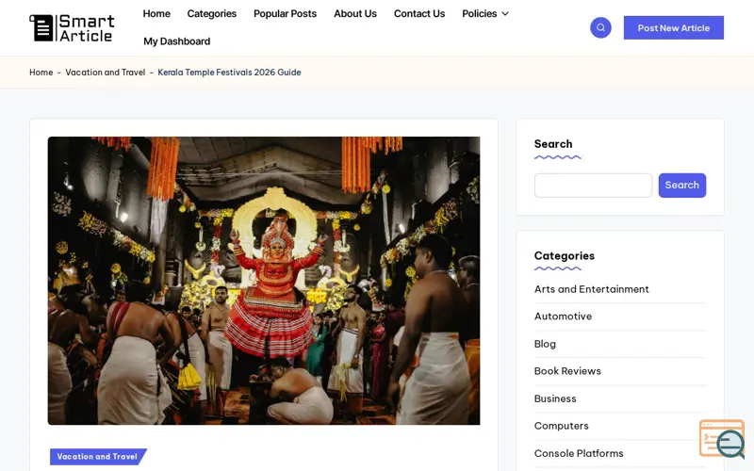The height and width of the screenshot is (471, 754).
Task: Open the Computers category
Action: (561, 426)
